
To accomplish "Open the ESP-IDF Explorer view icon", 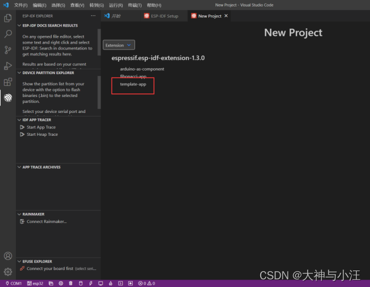I will [8, 98].
